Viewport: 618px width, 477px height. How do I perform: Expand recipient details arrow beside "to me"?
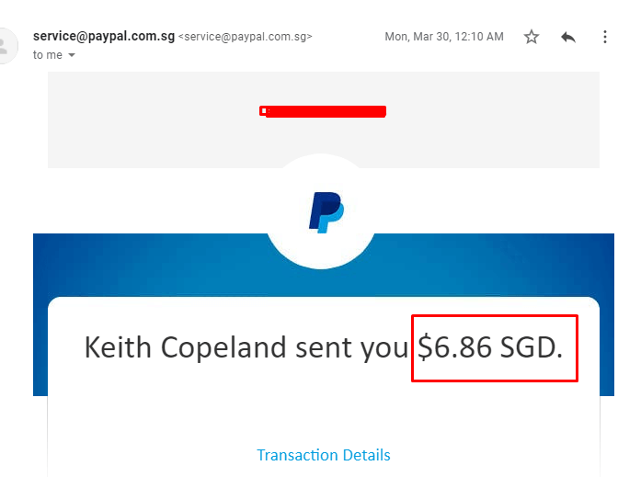coord(72,55)
